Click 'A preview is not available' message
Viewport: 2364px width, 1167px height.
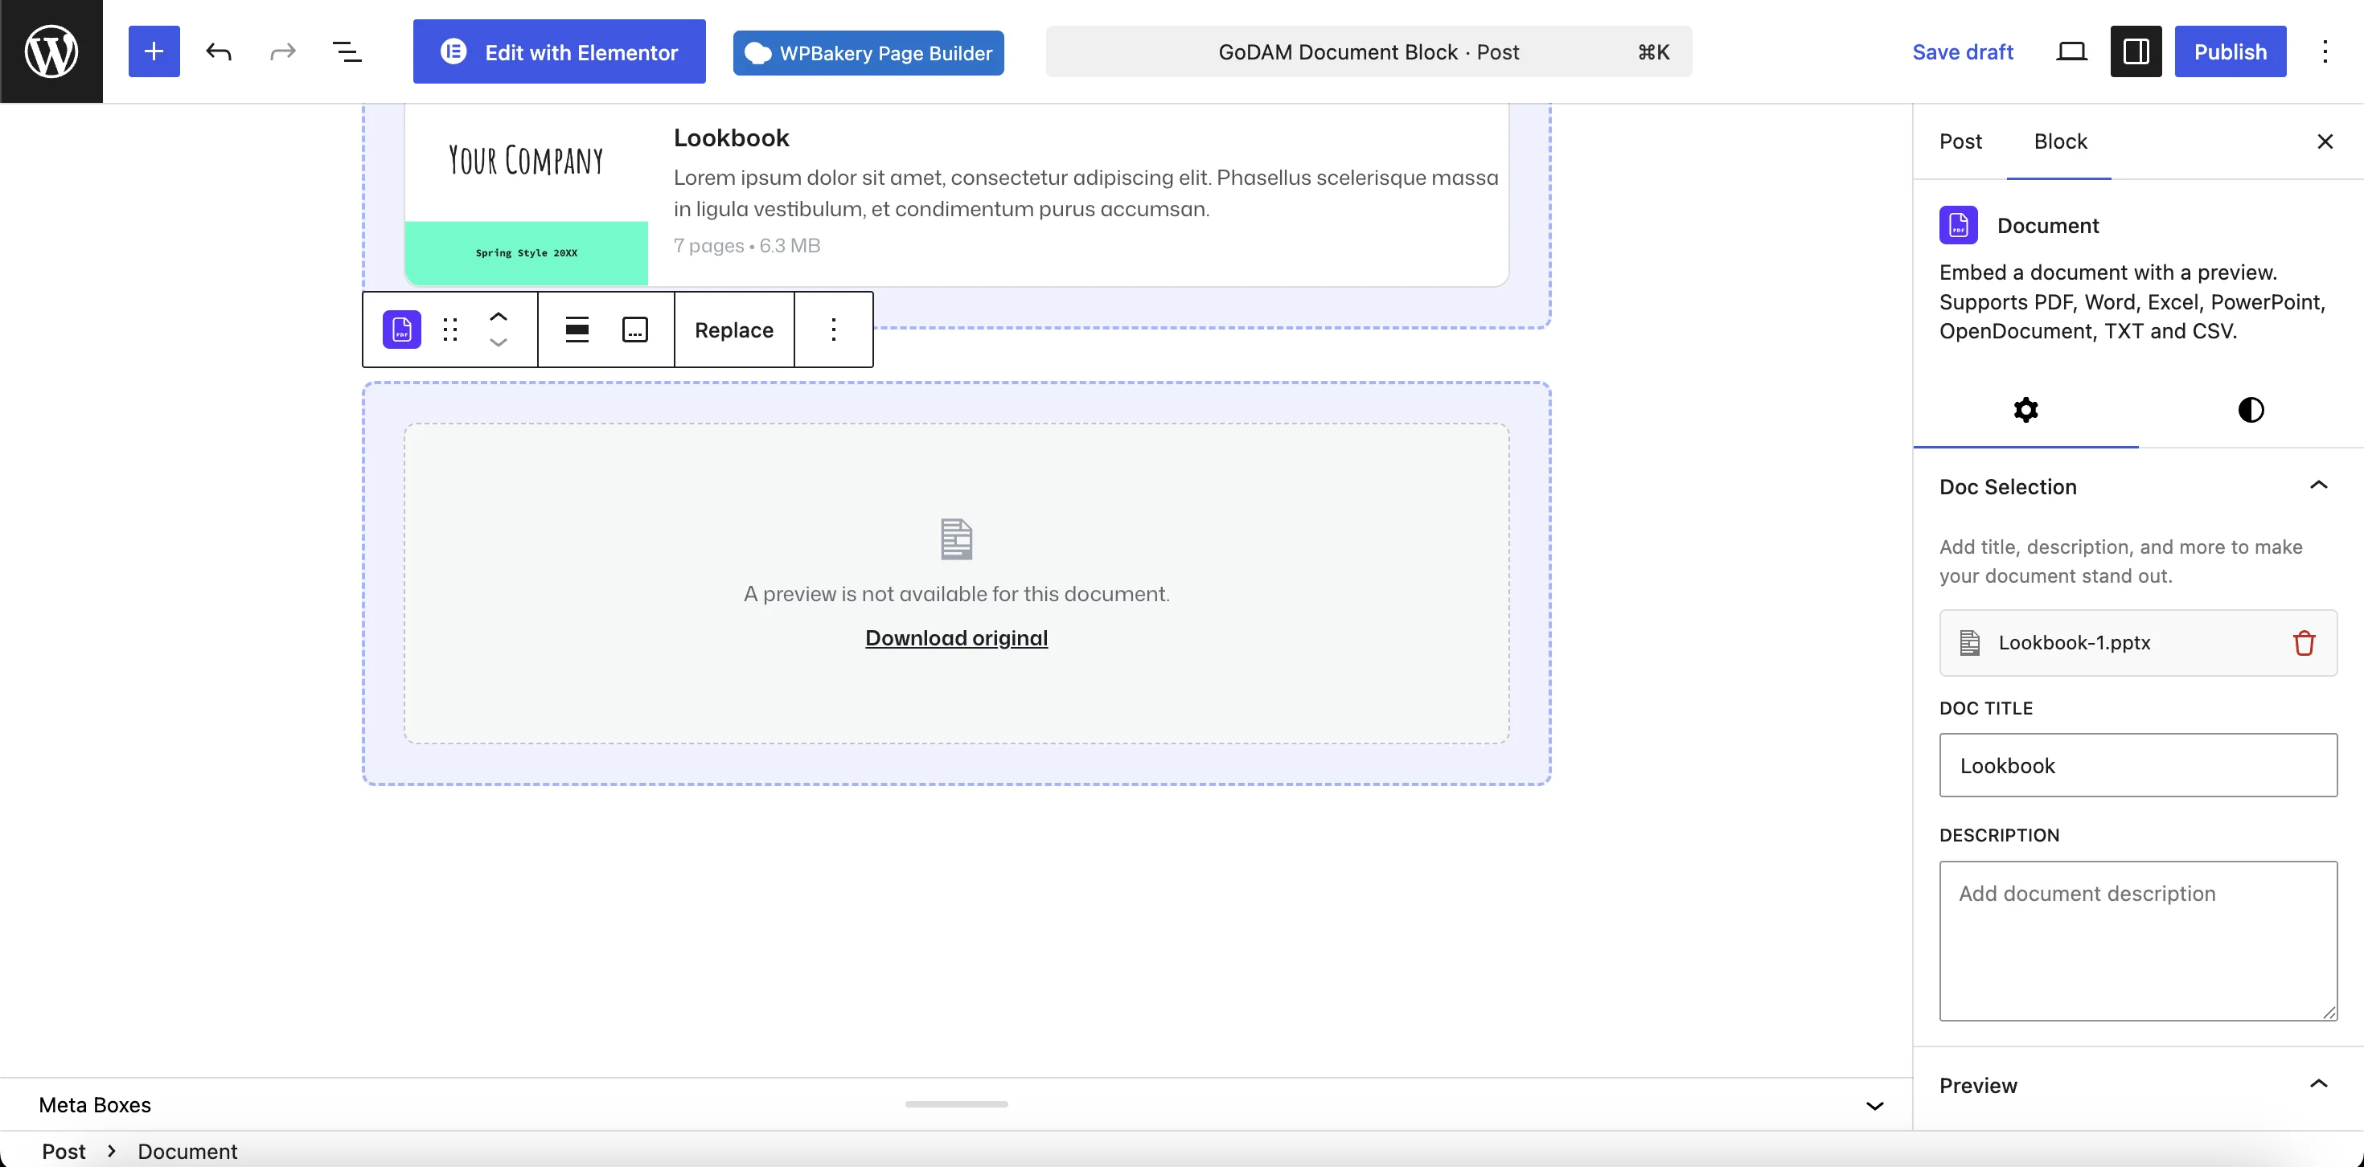tap(956, 594)
